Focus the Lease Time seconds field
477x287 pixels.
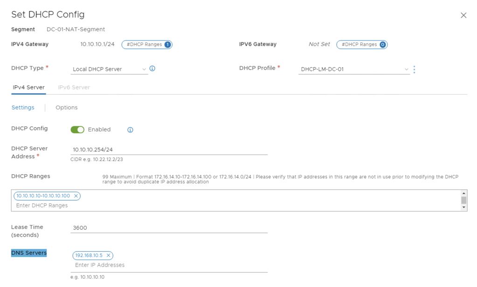[169, 228]
